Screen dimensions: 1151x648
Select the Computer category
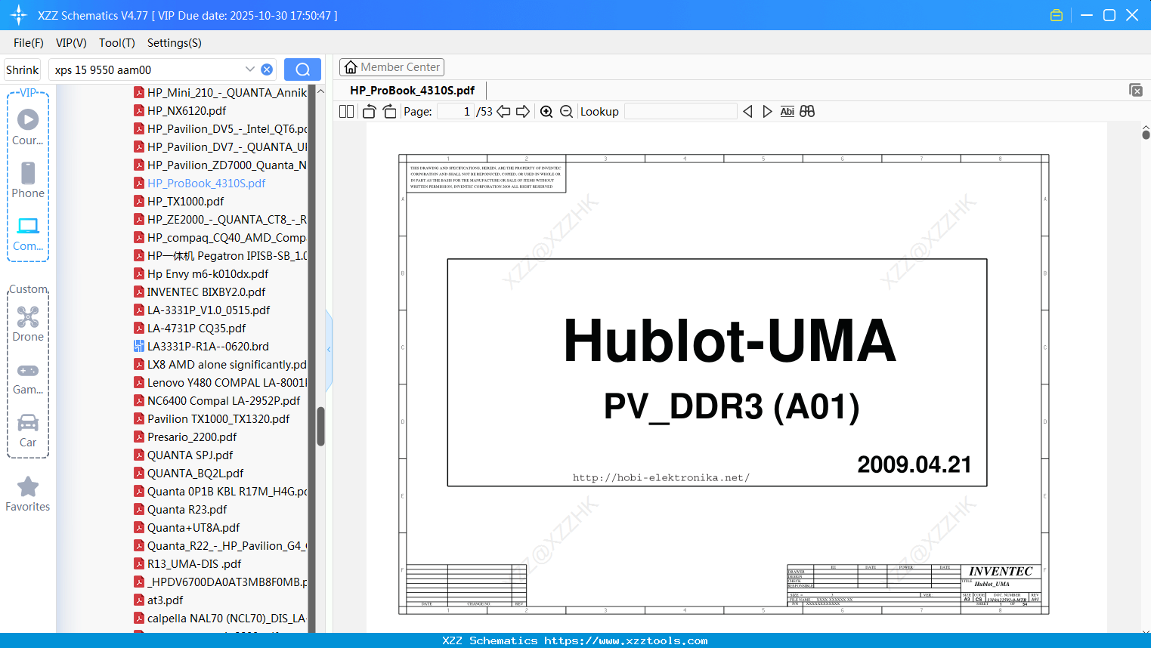coord(28,233)
